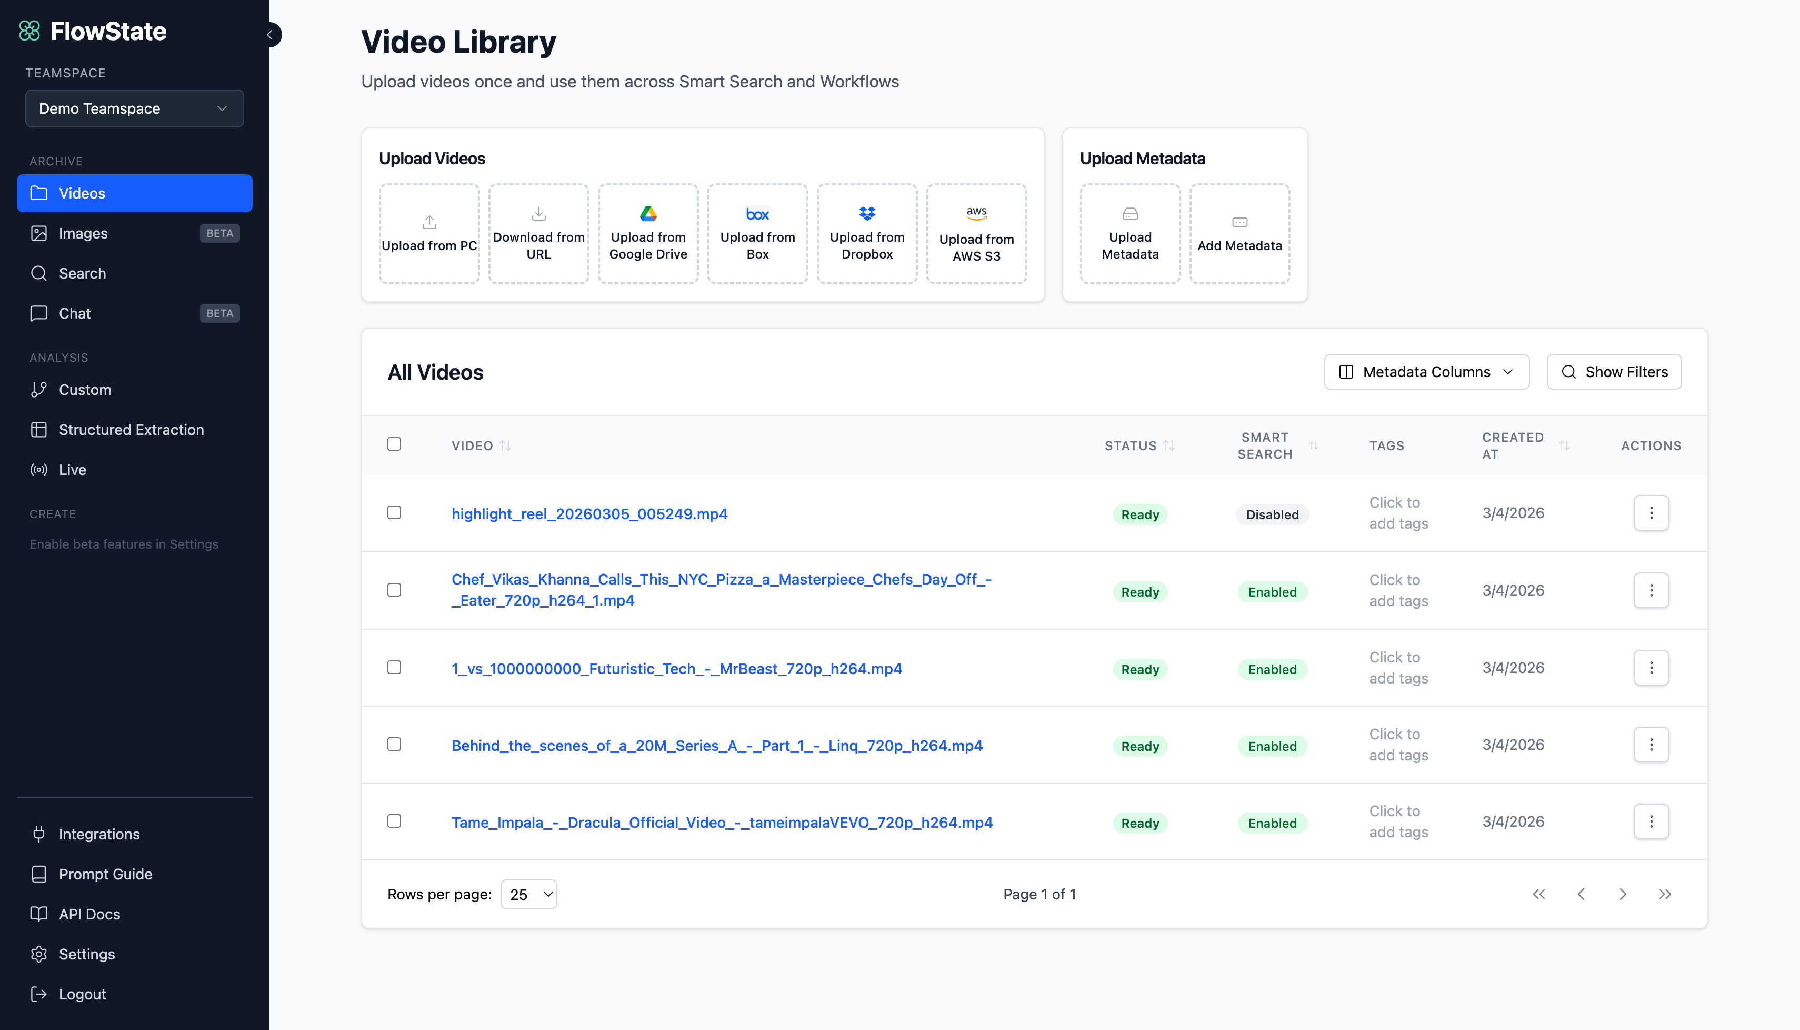Open the Behind_the_scenes_of_a_20M_Series_A video link

pyautogui.click(x=717, y=746)
